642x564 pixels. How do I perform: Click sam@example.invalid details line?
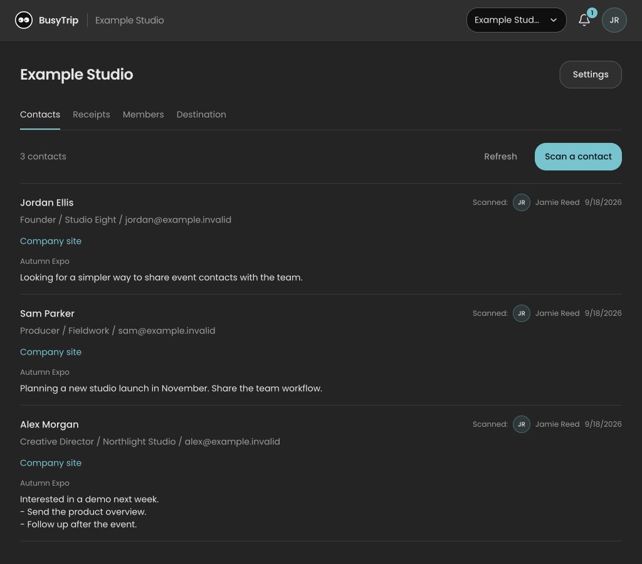117,331
